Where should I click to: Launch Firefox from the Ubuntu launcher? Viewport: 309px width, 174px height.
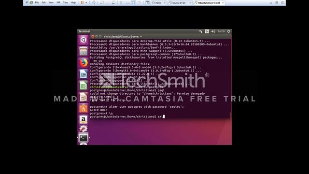pos(84,63)
